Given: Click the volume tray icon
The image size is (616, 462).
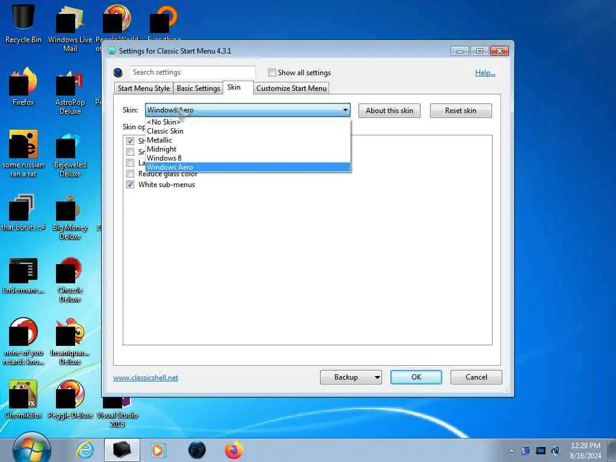Looking at the screenshot, I should (555, 451).
